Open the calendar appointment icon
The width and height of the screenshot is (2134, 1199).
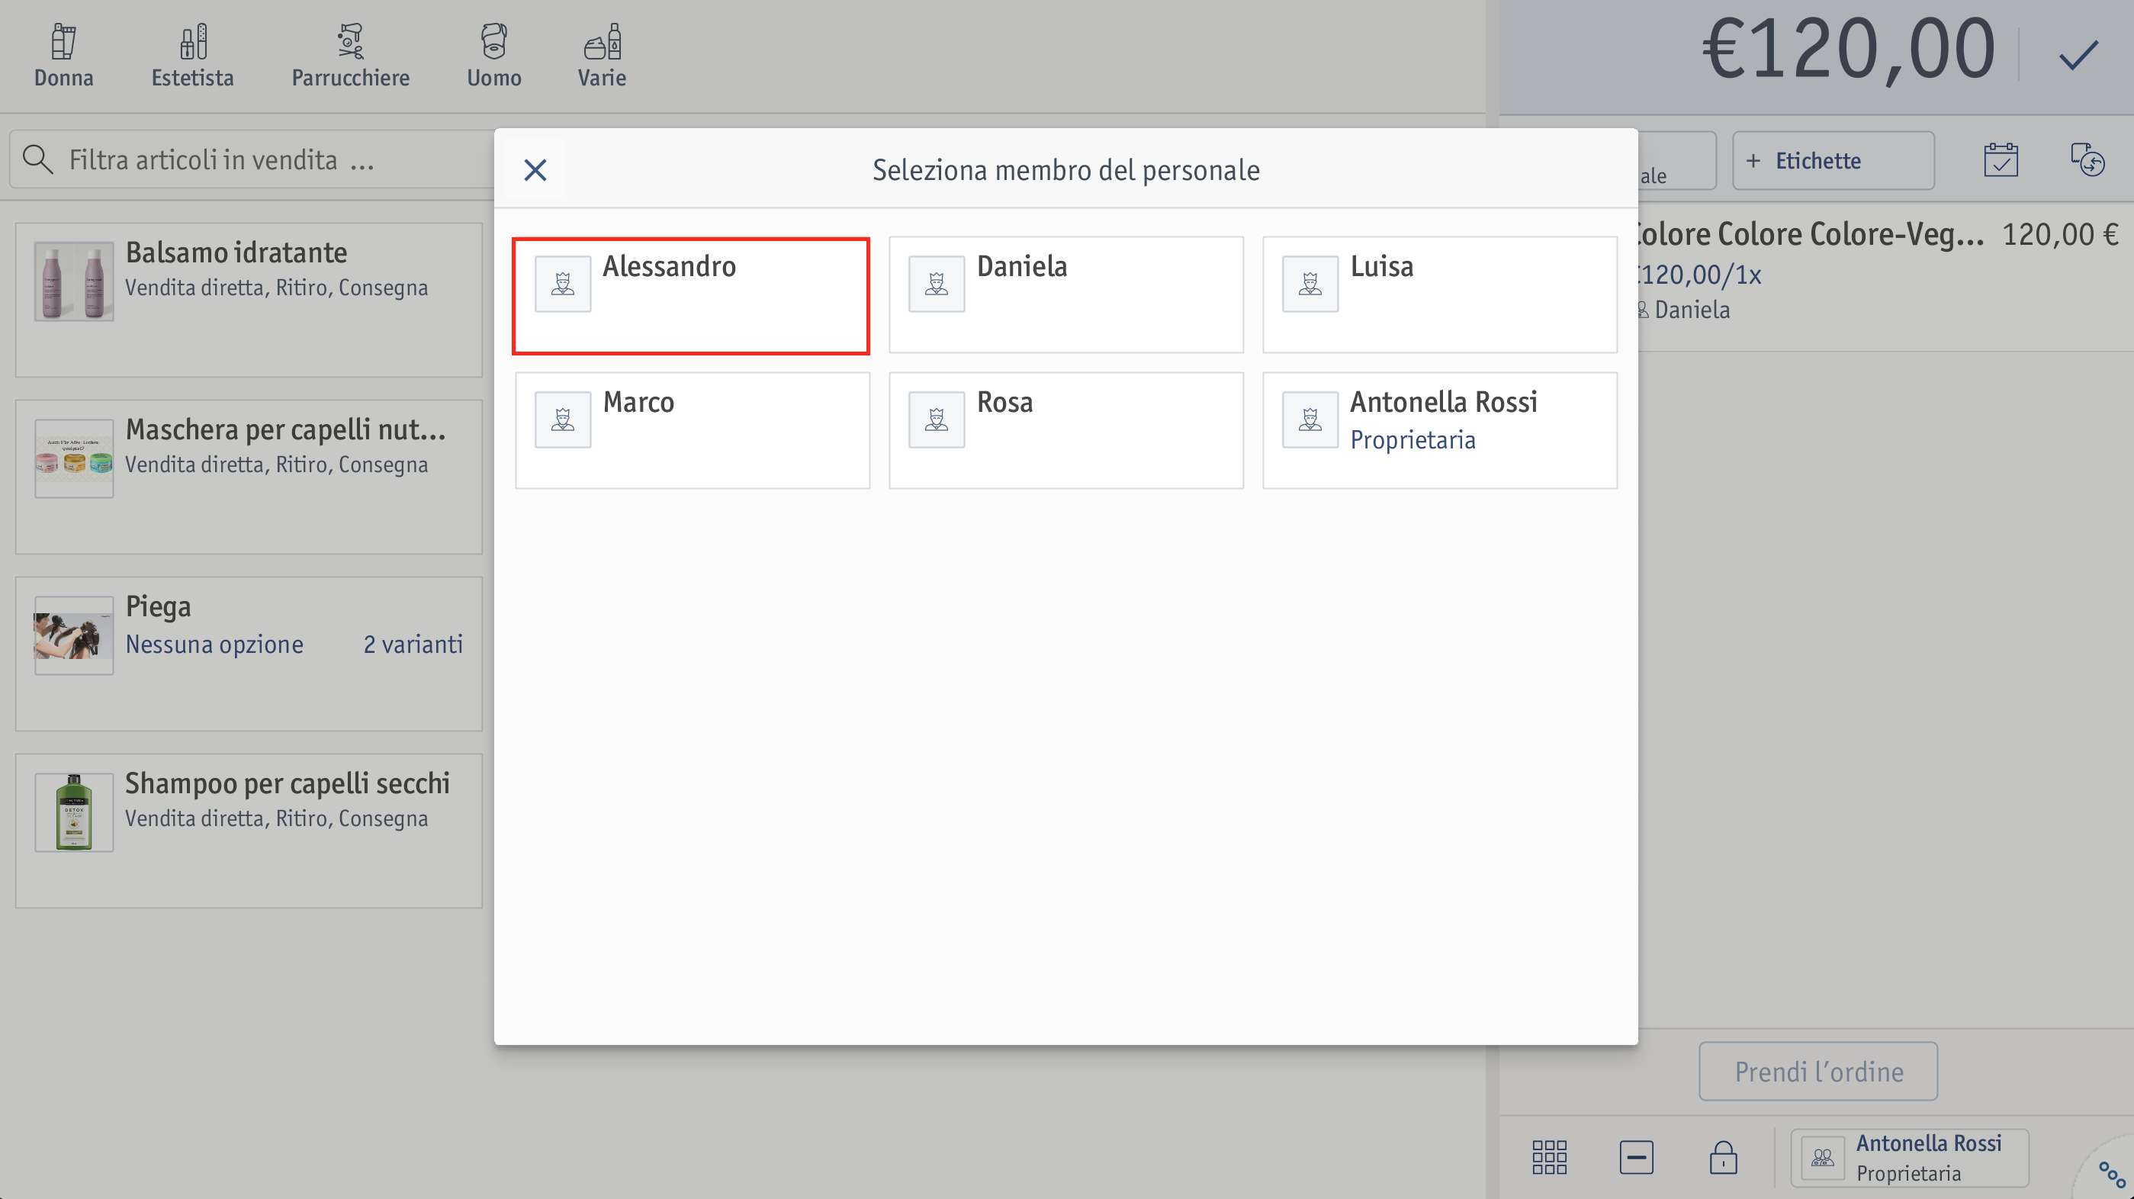point(2000,160)
